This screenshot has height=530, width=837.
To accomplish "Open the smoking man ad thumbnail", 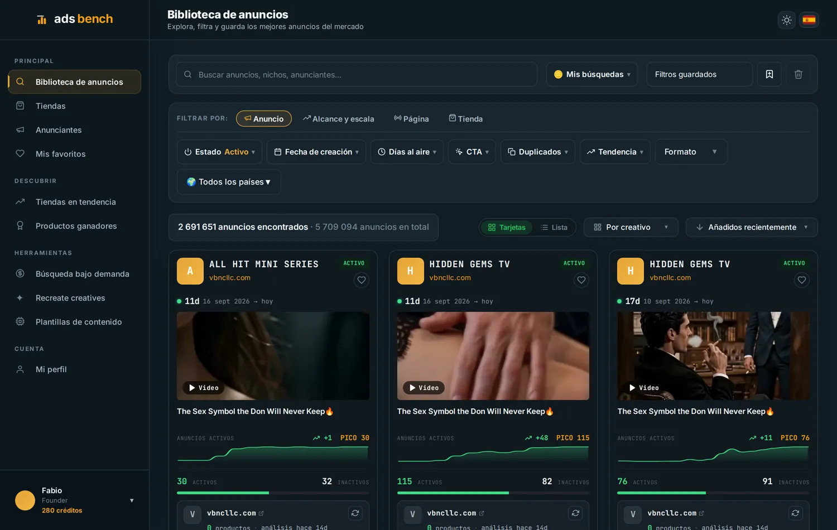I will pyautogui.click(x=713, y=356).
